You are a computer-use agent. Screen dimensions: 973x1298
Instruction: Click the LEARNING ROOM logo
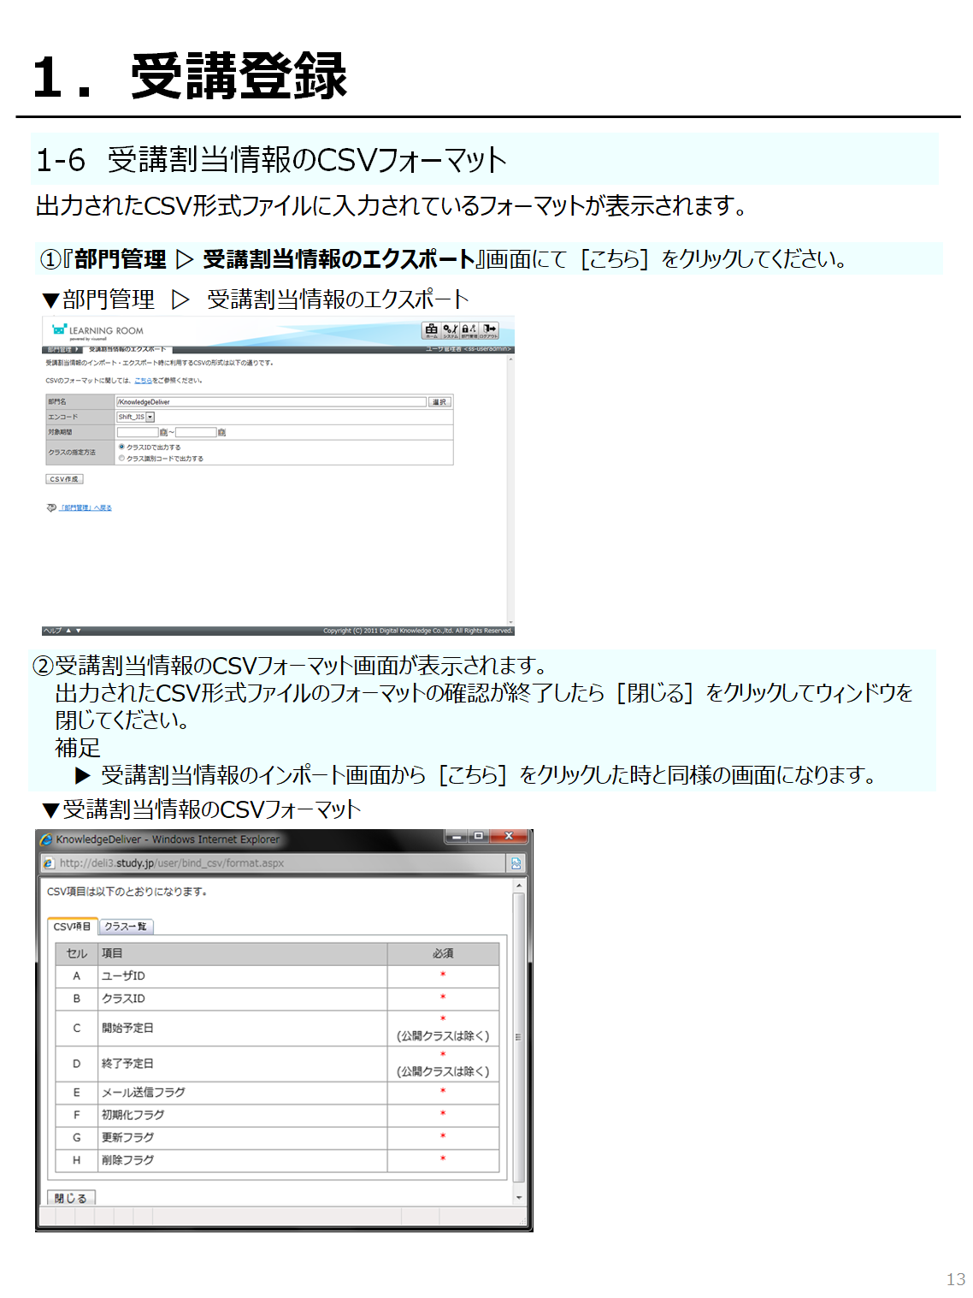click(97, 331)
